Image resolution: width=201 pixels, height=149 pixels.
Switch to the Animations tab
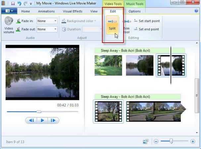coord(46,11)
